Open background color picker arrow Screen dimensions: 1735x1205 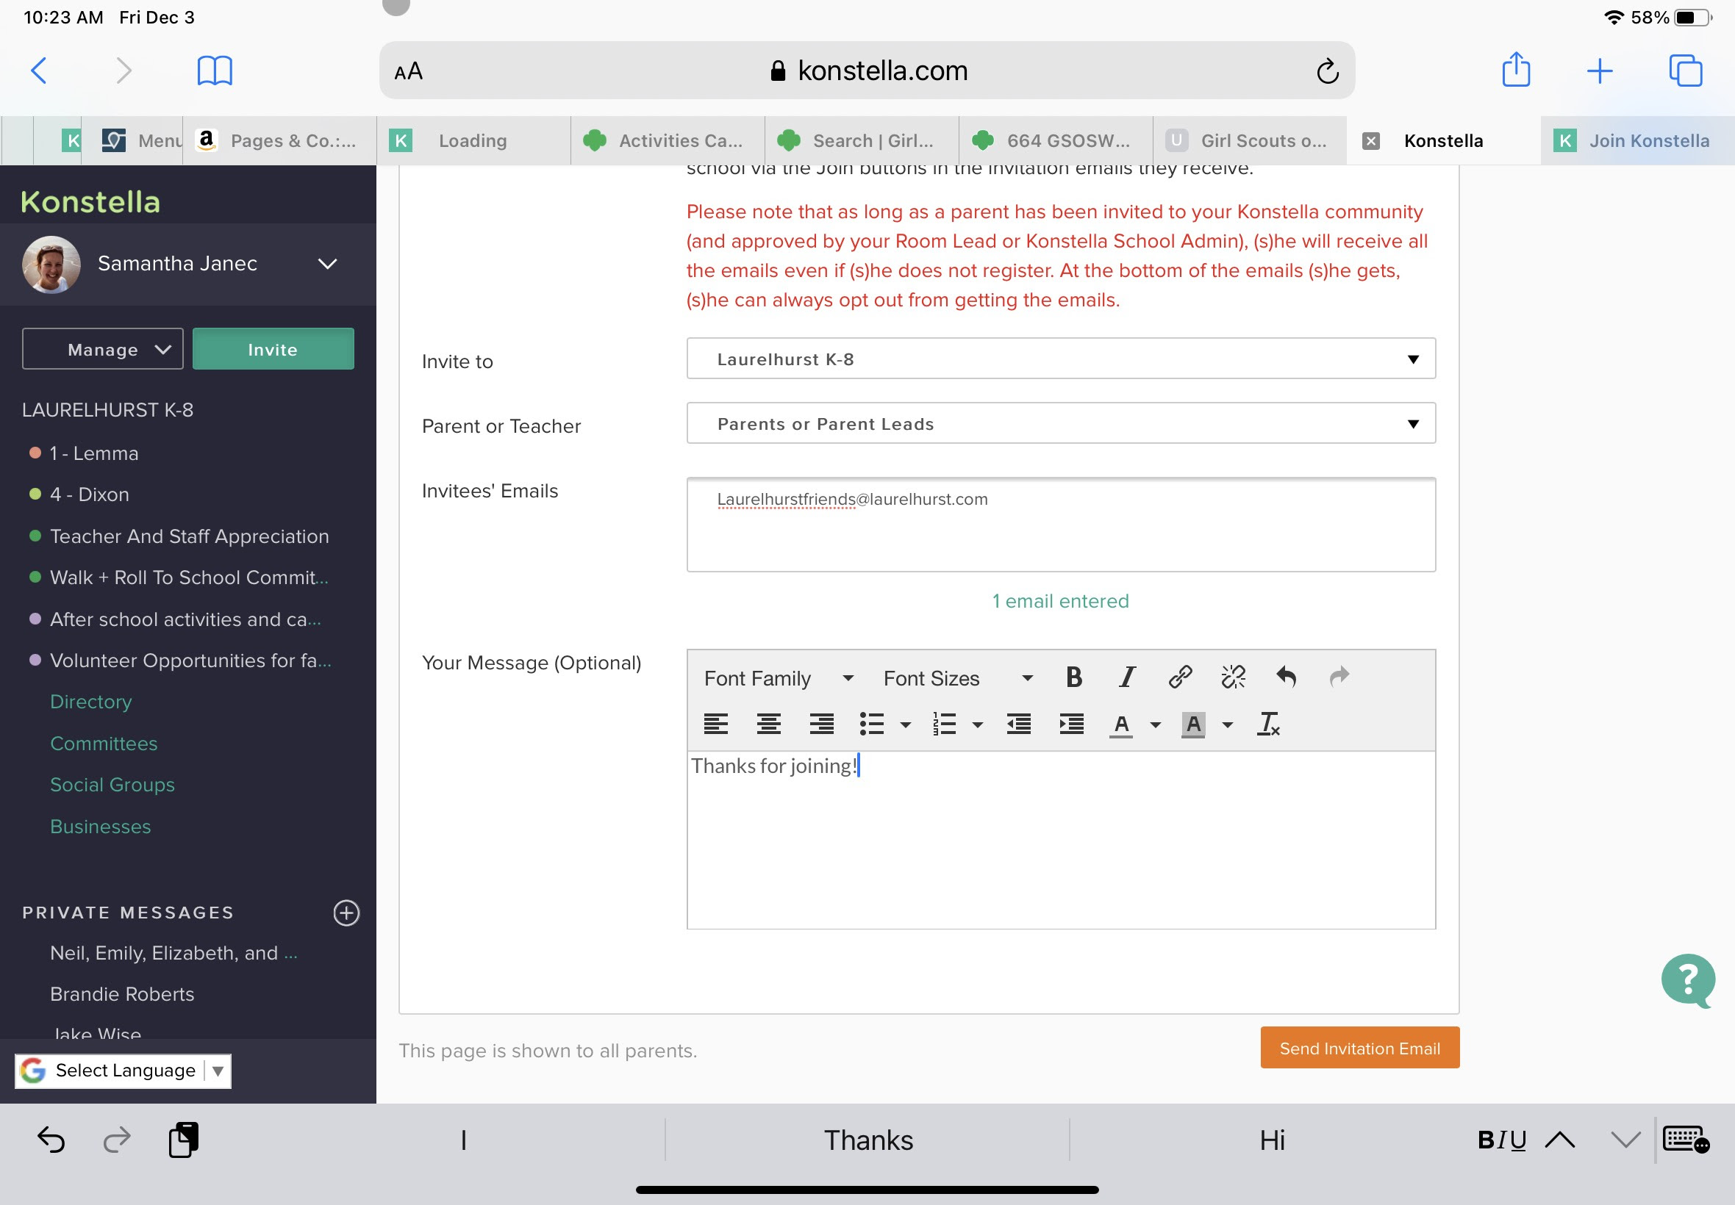point(1228,724)
